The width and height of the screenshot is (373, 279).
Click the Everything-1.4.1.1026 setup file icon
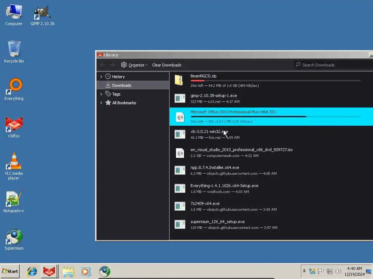click(x=180, y=189)
